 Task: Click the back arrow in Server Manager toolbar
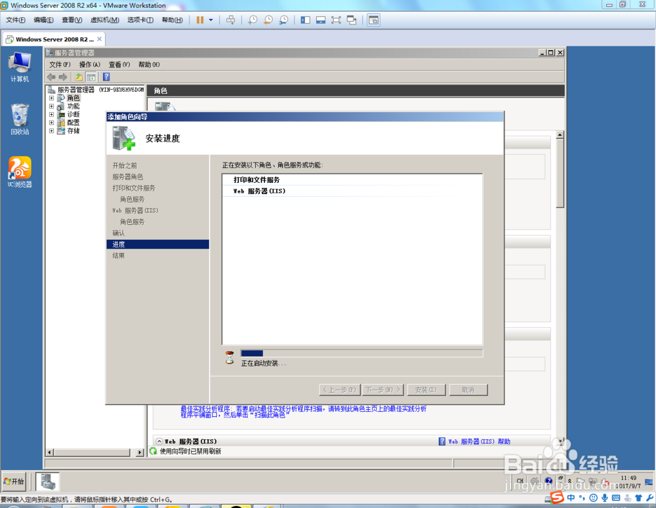(51, 77)
